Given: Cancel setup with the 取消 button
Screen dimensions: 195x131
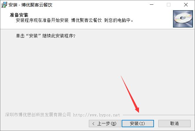Looking at the screenshot, I should (x=174, y=124).
